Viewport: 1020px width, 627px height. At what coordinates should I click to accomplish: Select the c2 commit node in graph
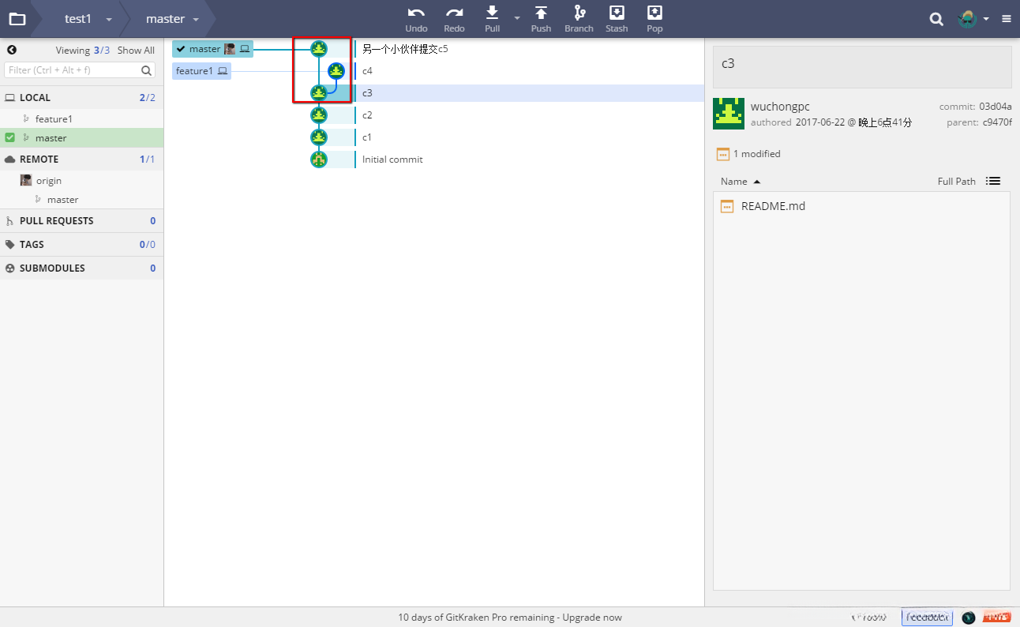(x=318, y=115)
